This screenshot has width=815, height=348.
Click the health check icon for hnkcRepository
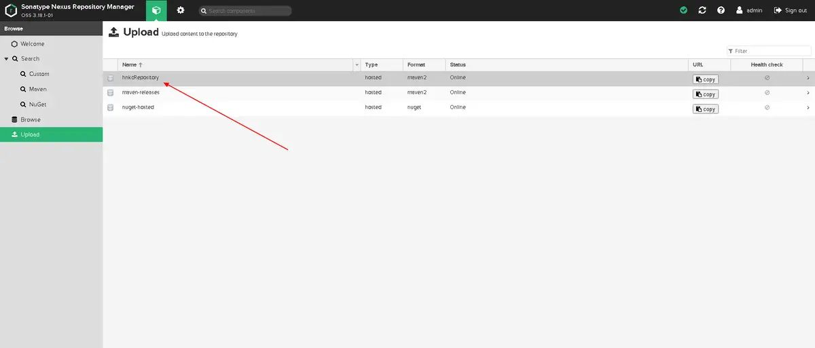coord(767,78)
